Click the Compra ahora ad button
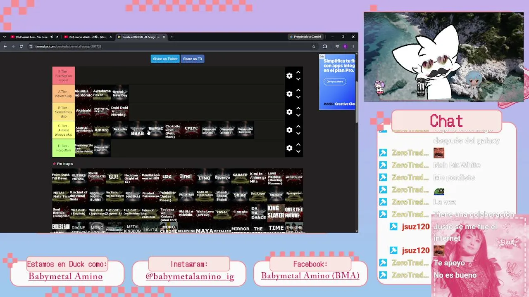 335,82
